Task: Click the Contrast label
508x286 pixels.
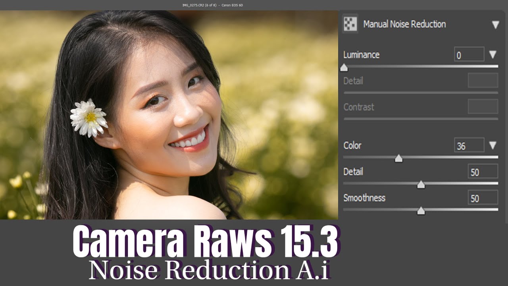Action: click(x=359, y=107)
